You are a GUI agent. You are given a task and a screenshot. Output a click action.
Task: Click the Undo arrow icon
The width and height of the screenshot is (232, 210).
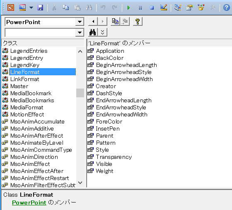103,7
